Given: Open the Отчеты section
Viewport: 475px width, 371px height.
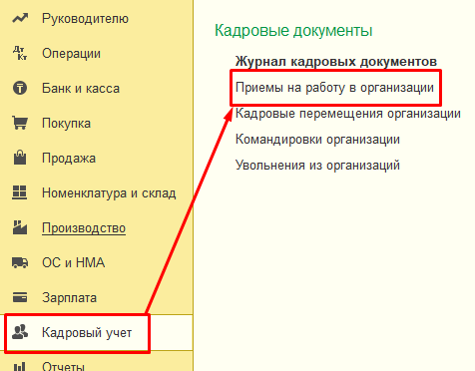Looking at the screenshot, I should pyautogui.click(x=63, y=366).
